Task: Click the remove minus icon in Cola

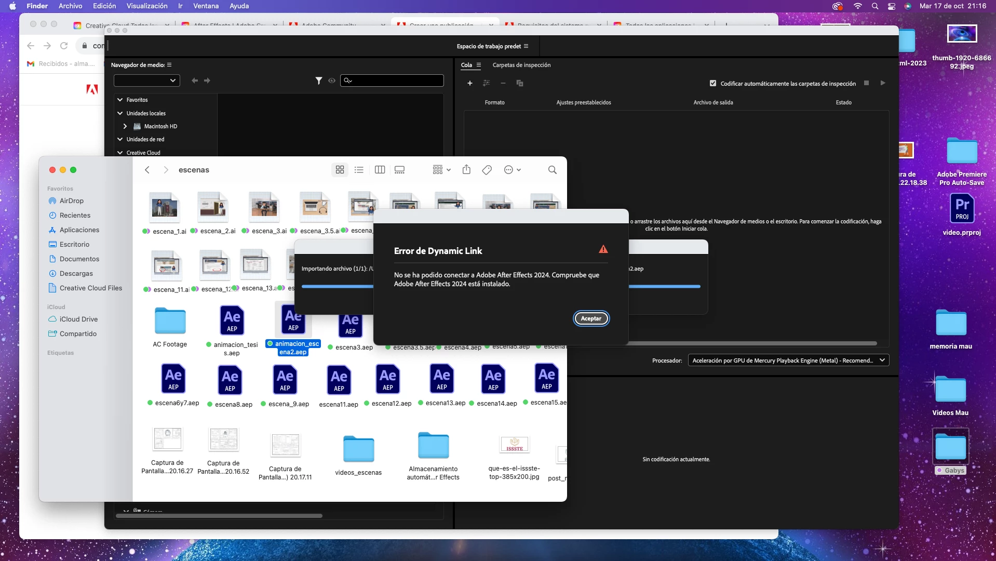Action: (x=503, y=83)
